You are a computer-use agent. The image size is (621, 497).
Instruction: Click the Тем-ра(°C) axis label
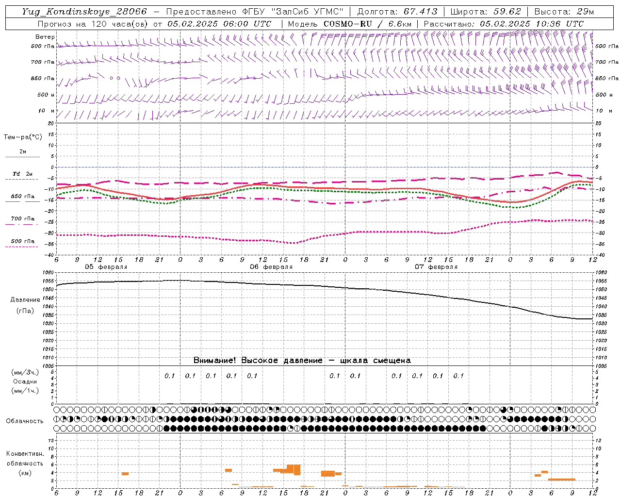click(23, 137)
